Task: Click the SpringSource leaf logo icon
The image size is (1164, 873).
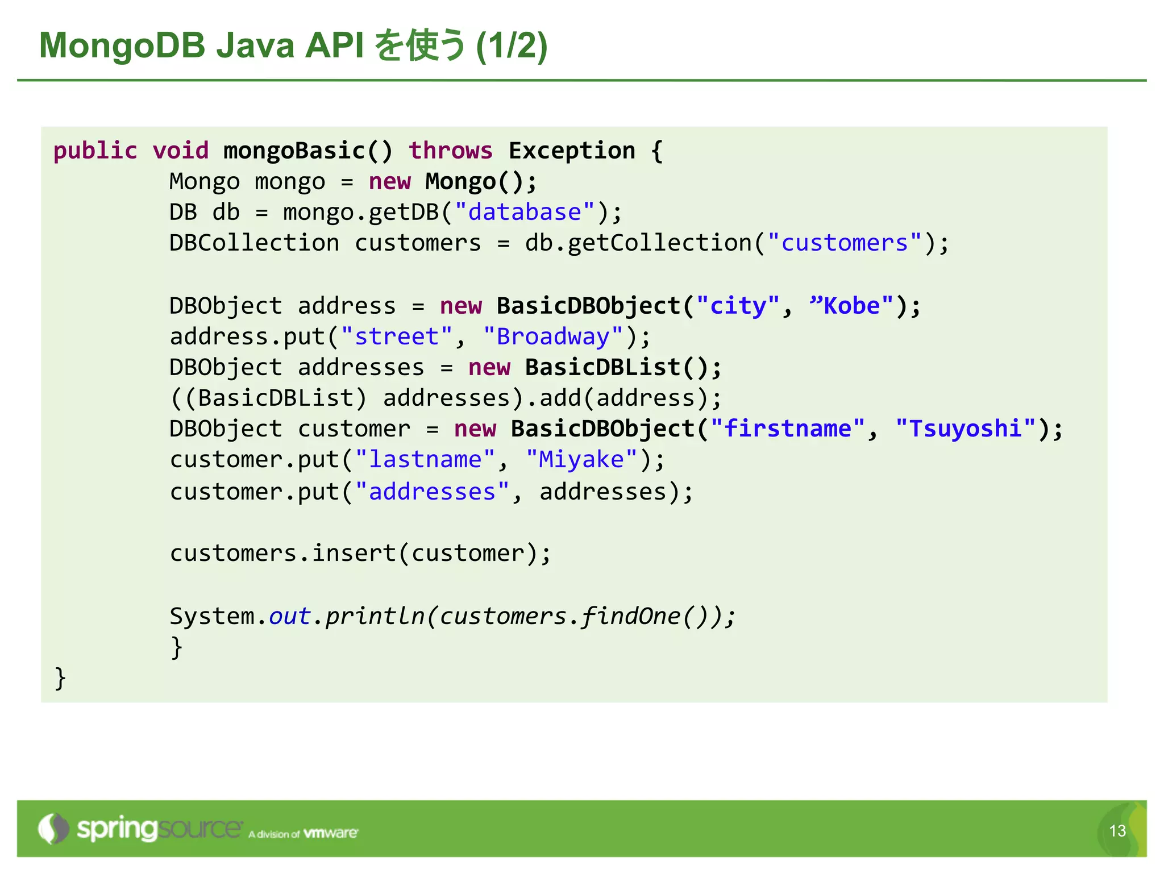Action: point(53,829)
